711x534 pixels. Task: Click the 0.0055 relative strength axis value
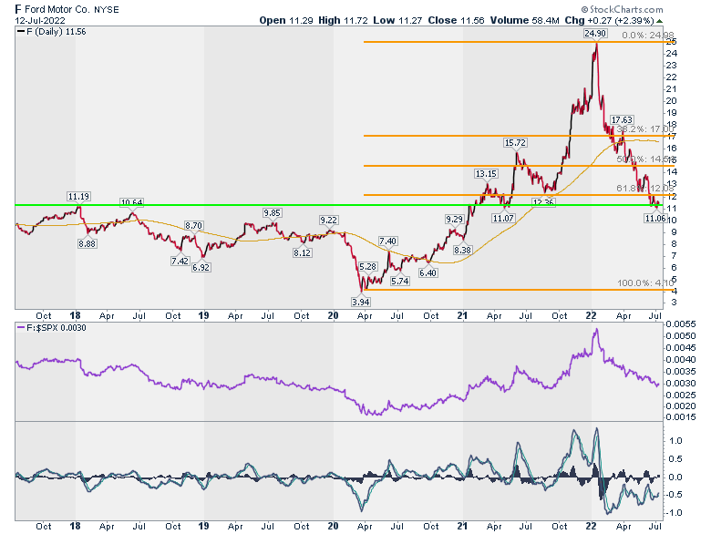coord(681,324)
